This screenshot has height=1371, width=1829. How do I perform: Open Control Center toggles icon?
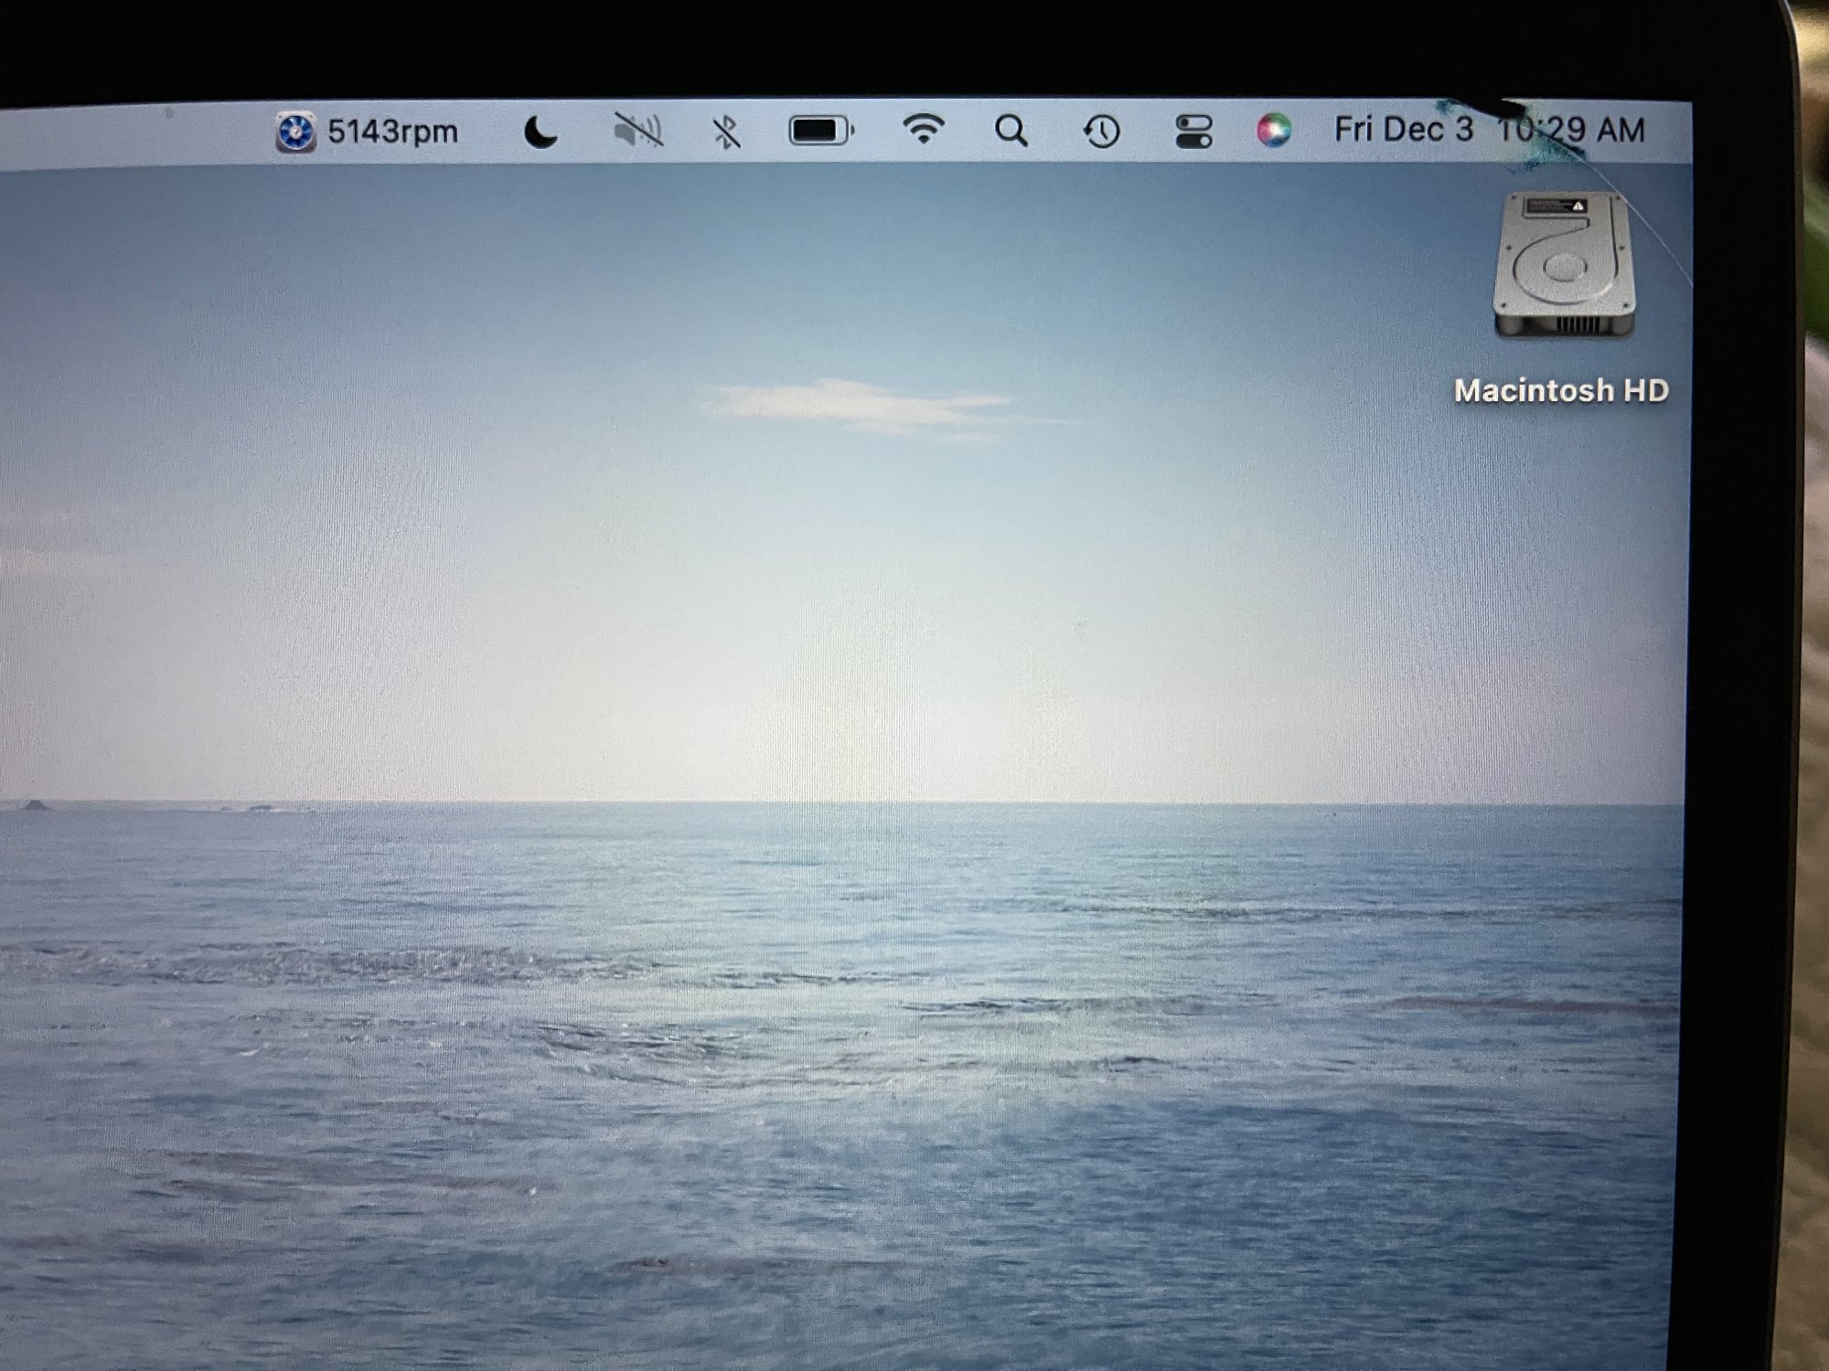[x=1193, y=131]
